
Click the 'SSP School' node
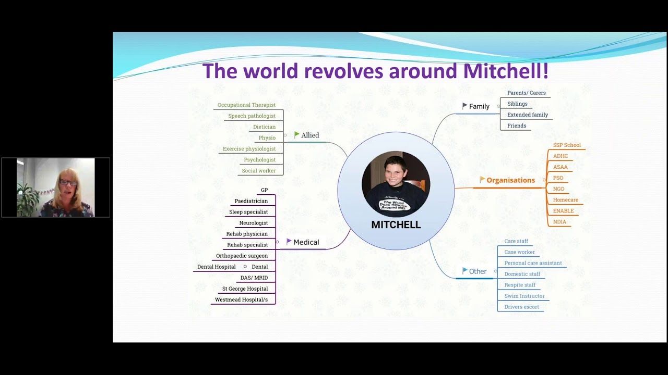point(567,145)
